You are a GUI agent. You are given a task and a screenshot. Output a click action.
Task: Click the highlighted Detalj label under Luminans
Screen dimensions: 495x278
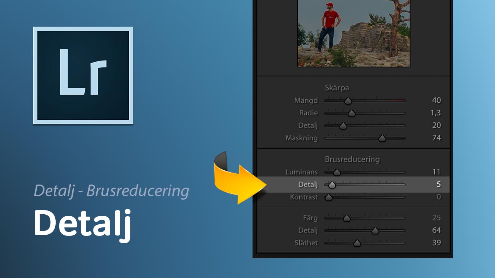tap(308, 185)
